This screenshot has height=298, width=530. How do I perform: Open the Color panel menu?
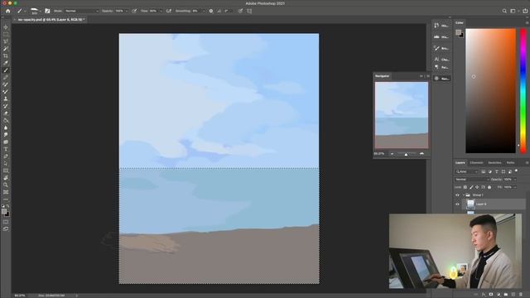(527, 22)
